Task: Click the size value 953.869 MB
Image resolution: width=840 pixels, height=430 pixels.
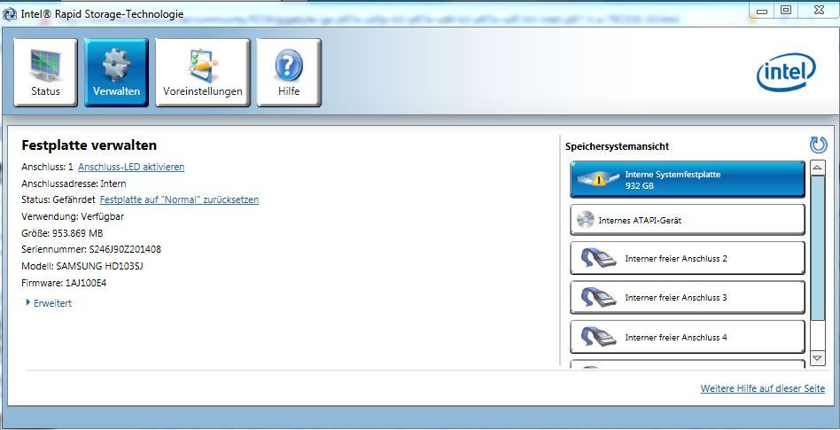Action: coord(78,233)
